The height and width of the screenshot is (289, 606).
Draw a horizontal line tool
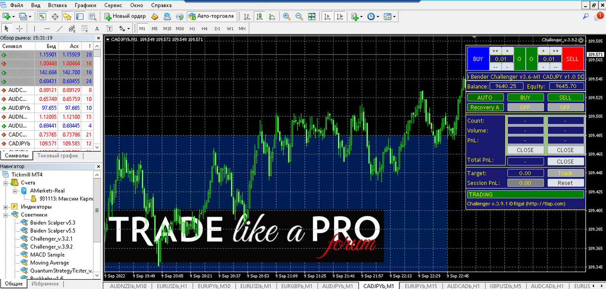pos(47,28)
